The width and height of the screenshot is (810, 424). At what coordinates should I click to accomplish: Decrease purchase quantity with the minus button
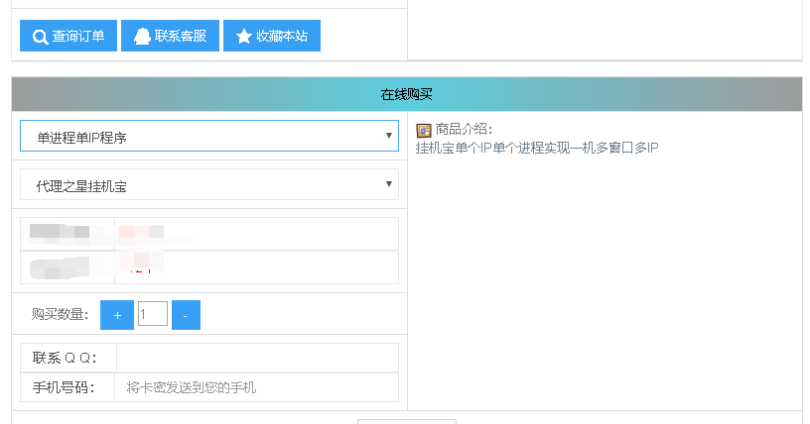tap(186, 315)
